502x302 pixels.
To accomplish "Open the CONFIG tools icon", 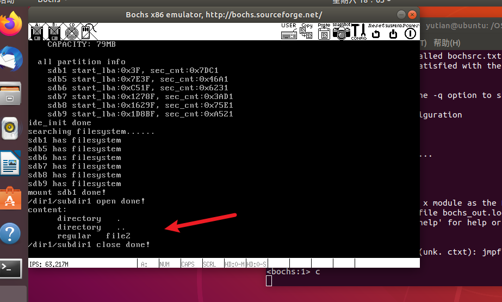I will coord(359,32).
